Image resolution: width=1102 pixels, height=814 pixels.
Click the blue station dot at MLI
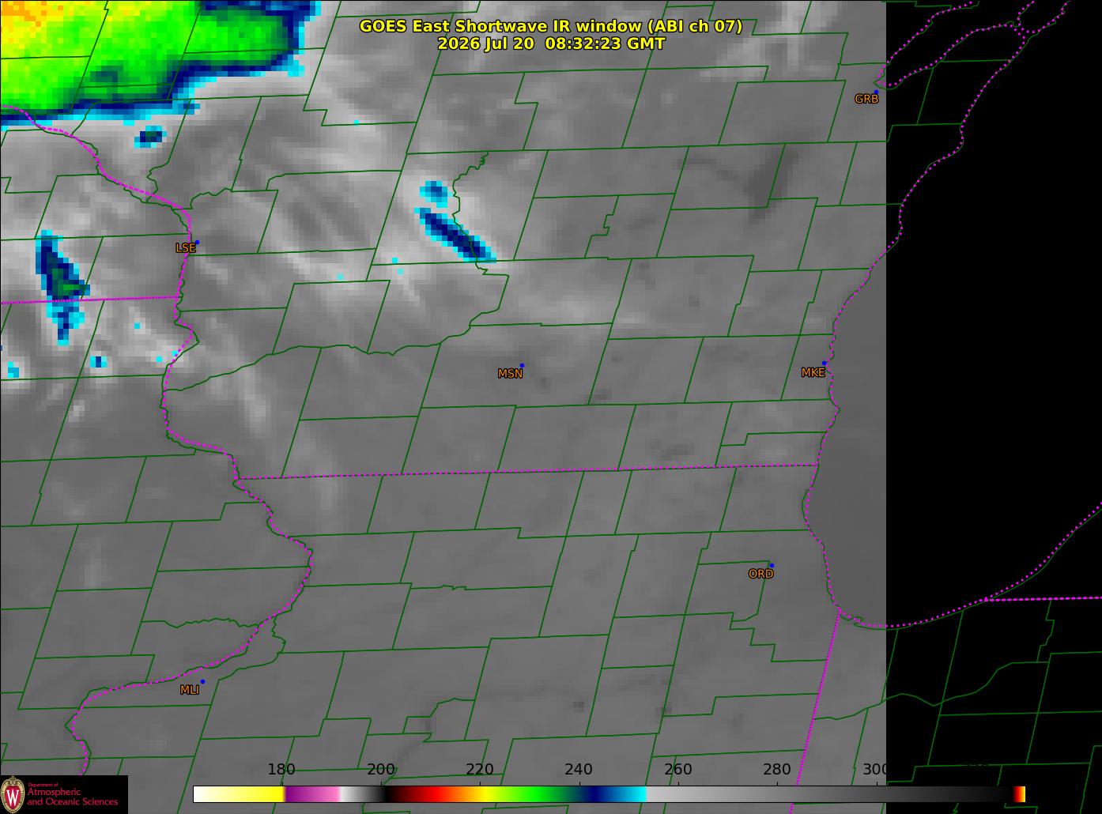(202, 681)
